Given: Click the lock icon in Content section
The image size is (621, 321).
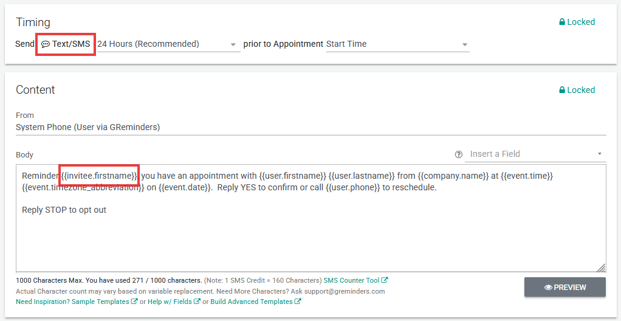Looking at the screenshot, I should click(x=562, y=90).
